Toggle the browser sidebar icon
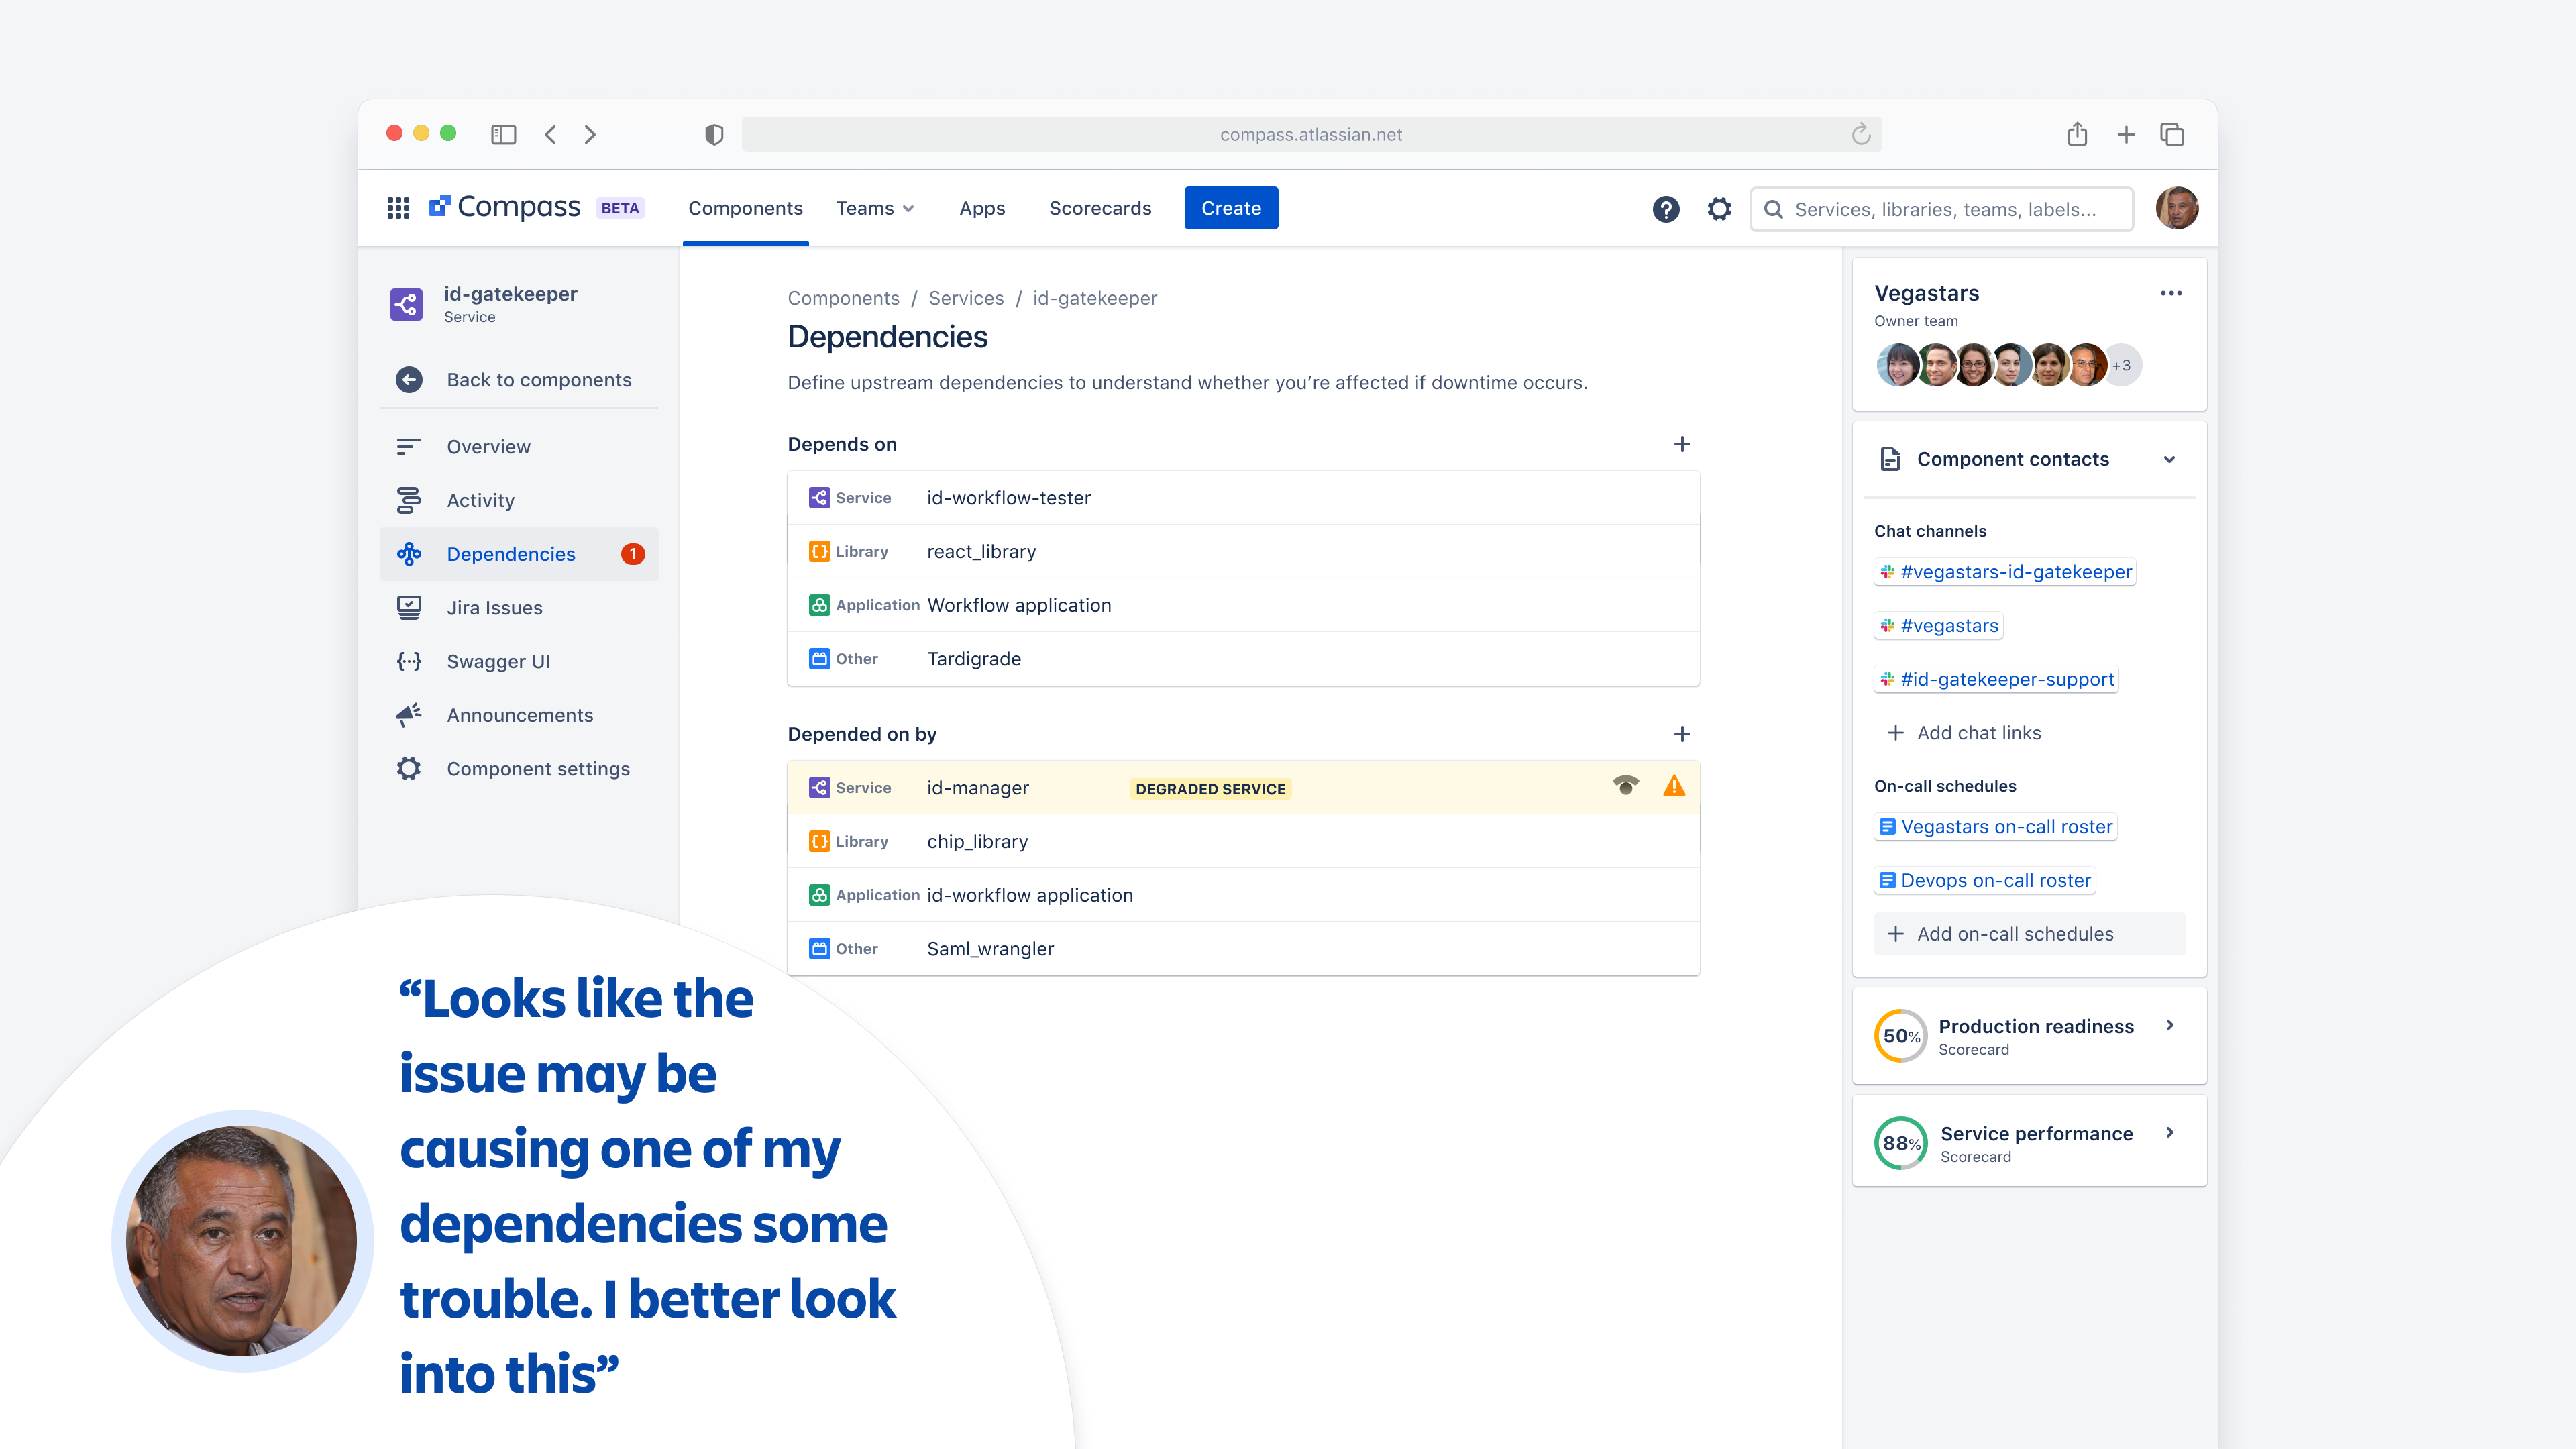 [503, 134]
